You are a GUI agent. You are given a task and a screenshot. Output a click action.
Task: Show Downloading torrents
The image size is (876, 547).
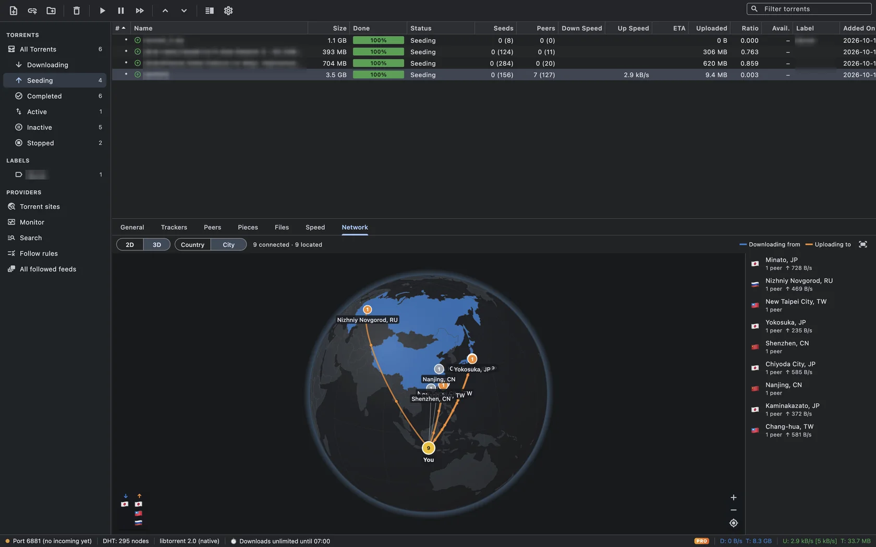pos(55,65)
